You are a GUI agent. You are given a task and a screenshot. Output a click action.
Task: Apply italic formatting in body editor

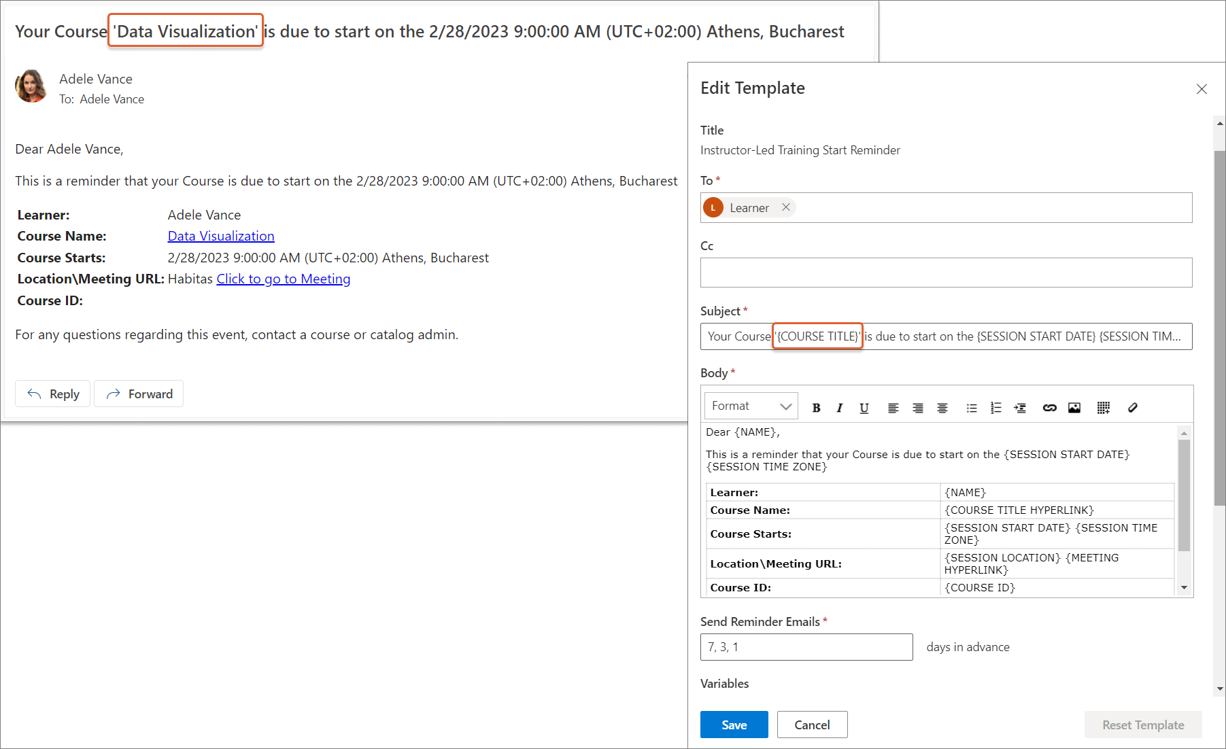coord(840,408)
